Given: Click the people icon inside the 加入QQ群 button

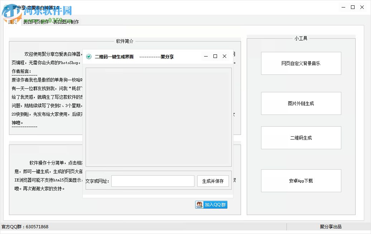Looking at the screenshot, I should [199, 205].
